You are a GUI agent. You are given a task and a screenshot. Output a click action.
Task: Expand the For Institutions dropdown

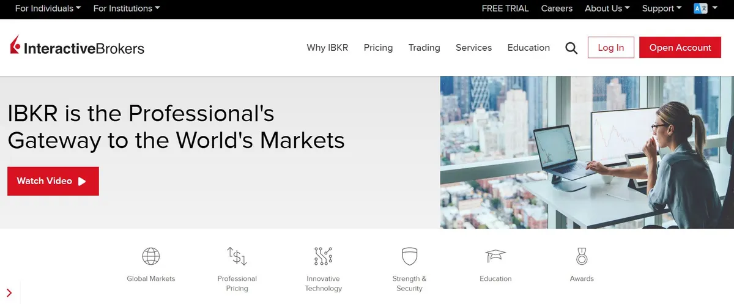point(127,9)
